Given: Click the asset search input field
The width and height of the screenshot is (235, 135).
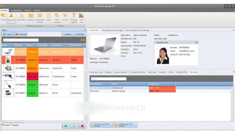Looking at the screenshot, I should pos(20,40).
